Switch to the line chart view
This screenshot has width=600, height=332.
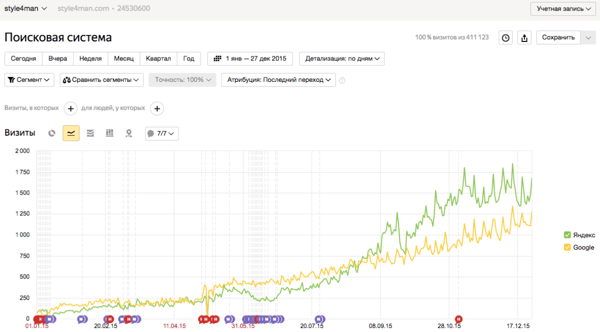tap(71, 133)
